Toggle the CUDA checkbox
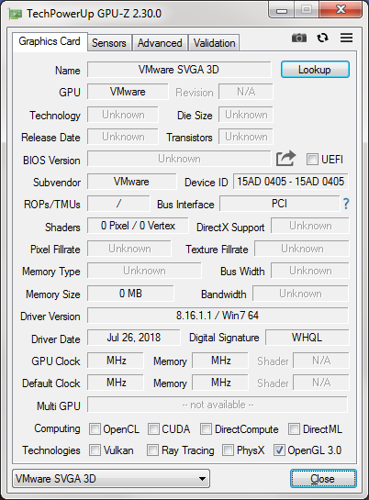This screenshot has width=369, height=500. (x=153, y=428)
